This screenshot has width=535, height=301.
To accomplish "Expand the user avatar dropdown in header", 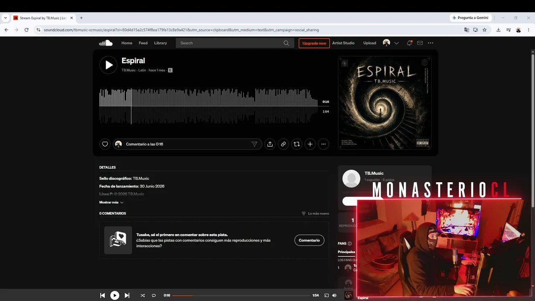I will click(x=397, y=43).
